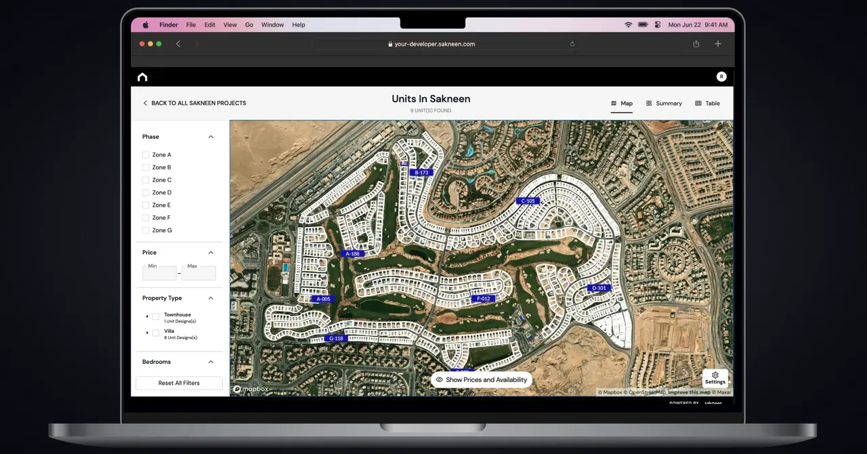867x454 pixels.
Task: Open the Window menu
Action: pyautogui.click(x=273, y=24)
